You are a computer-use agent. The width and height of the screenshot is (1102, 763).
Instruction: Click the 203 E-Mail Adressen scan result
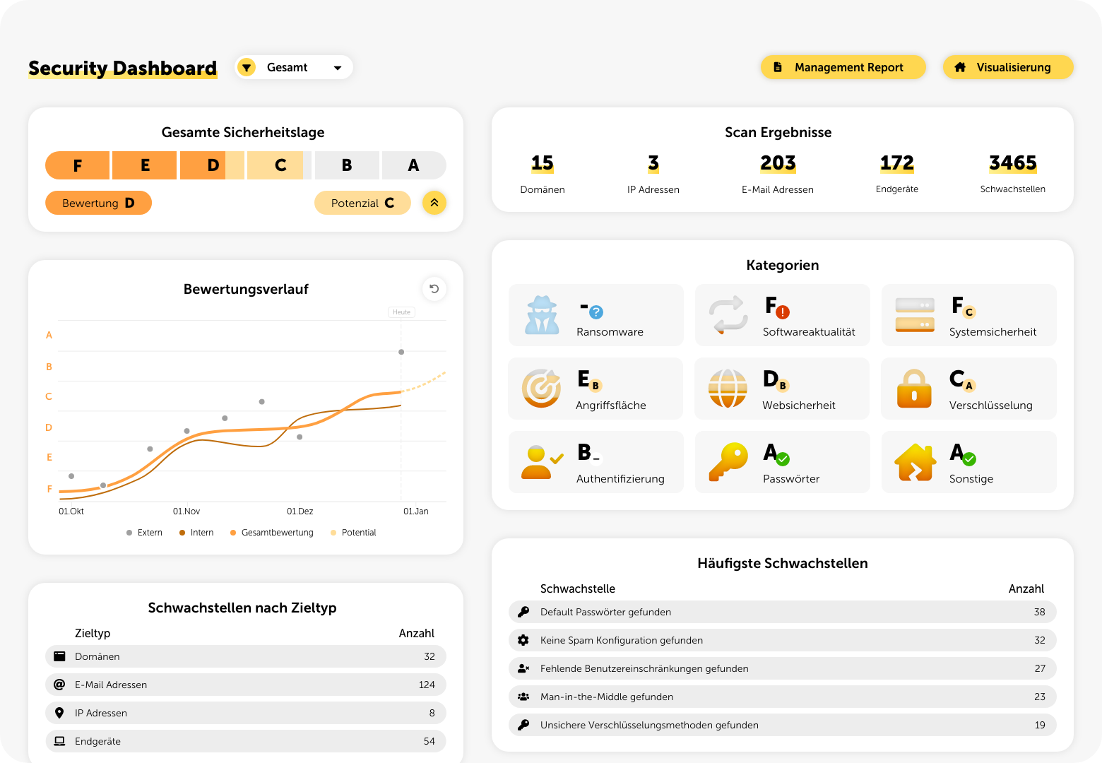click(778, 174)
